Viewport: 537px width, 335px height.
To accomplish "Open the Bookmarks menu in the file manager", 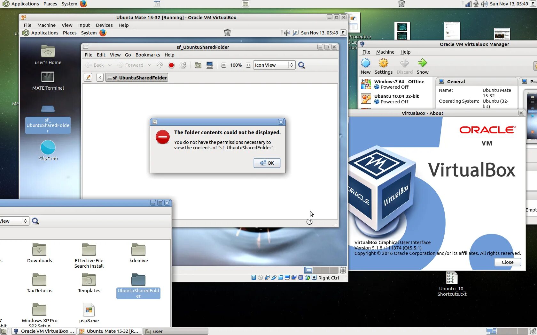I will (147, 55).
